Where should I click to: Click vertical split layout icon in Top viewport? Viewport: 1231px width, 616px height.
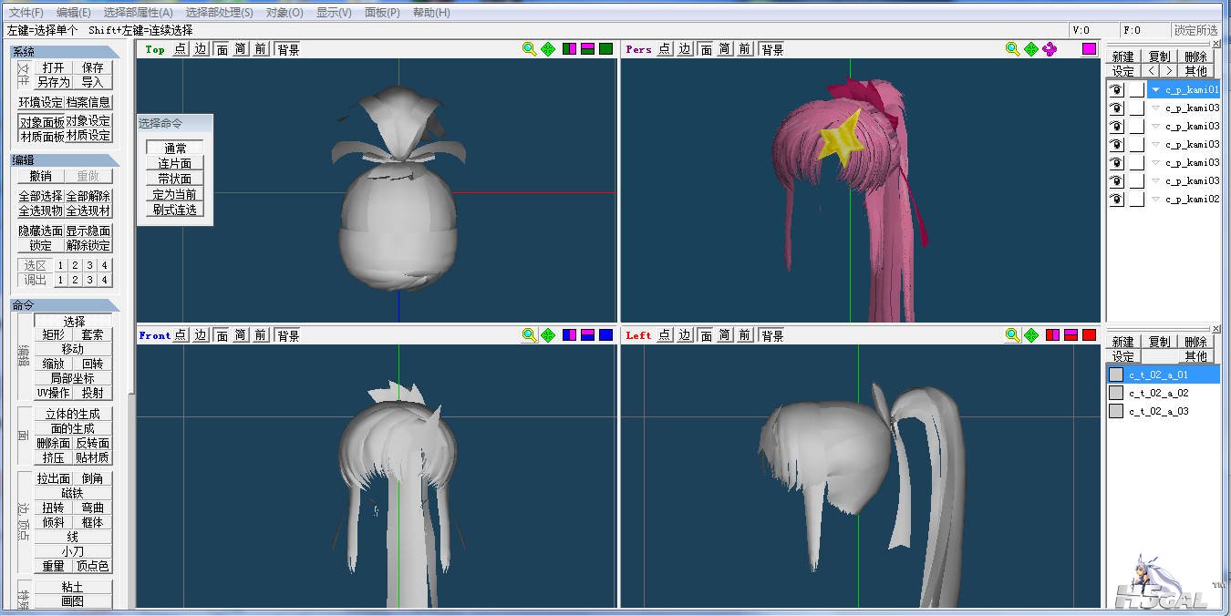coord(569,49)
